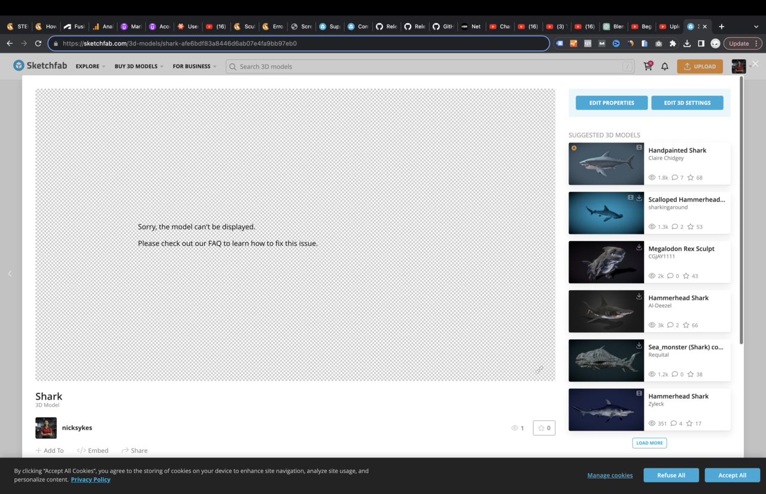Viewport: 766px width, 494px height.
Task: Accept all cookies in the banner
Action: point(732,475)
